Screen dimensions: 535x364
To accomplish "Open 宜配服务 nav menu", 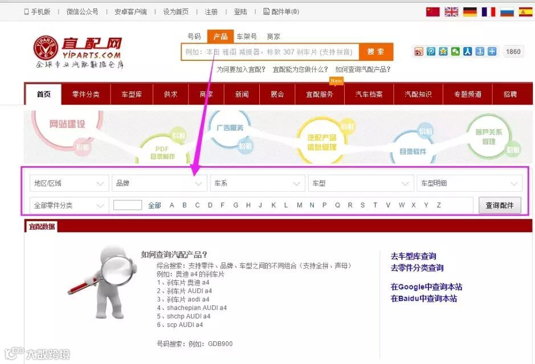I will tap(320, 94).
